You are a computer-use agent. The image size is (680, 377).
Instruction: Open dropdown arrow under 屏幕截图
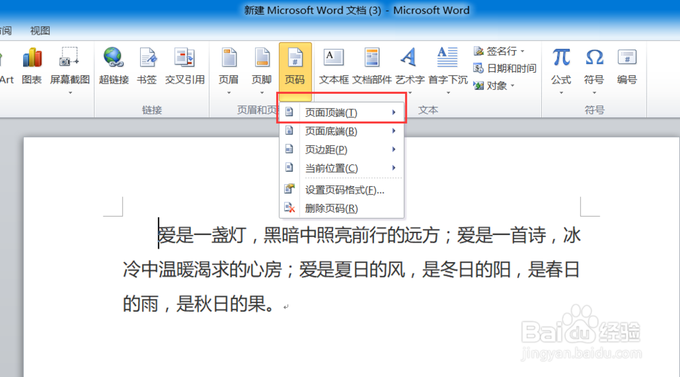pyautogui.click(x=70, y=93)
